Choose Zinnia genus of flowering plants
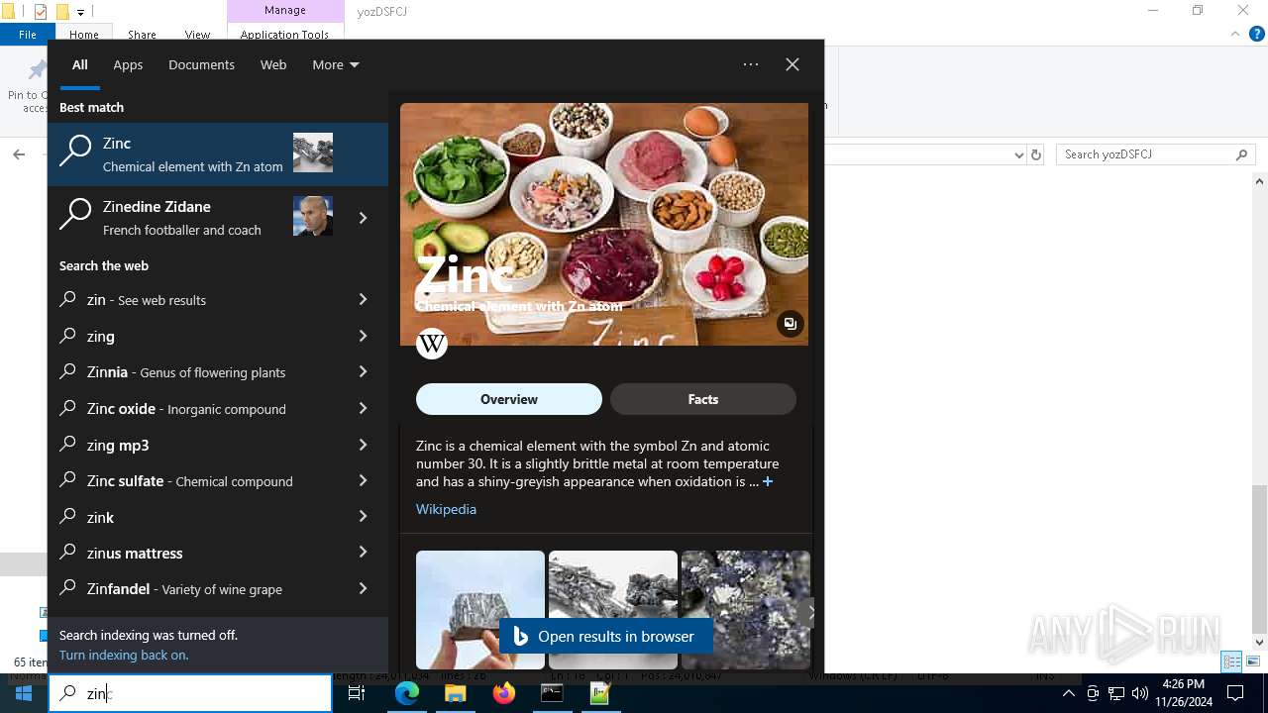This screenshot has width=1268, height=713. (193, 372)
